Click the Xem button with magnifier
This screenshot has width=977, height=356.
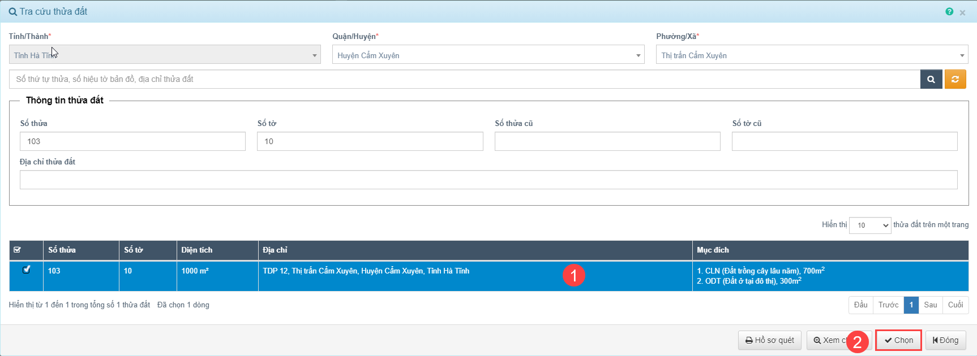828,340
